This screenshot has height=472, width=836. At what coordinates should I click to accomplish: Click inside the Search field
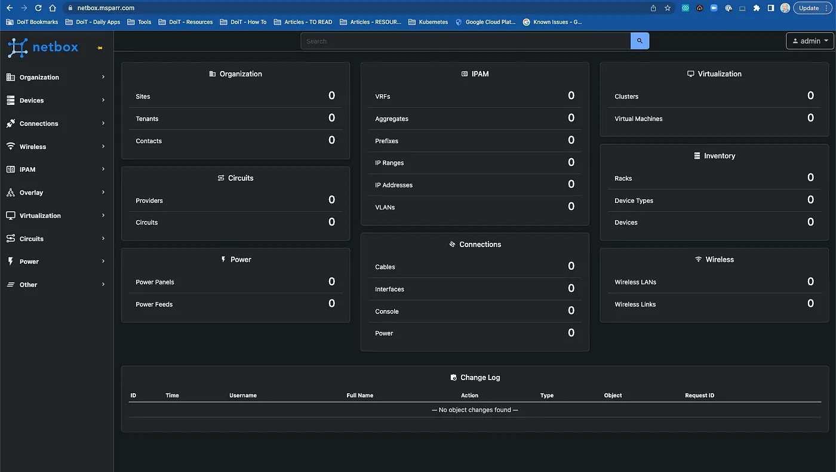(x=466, y=41)
